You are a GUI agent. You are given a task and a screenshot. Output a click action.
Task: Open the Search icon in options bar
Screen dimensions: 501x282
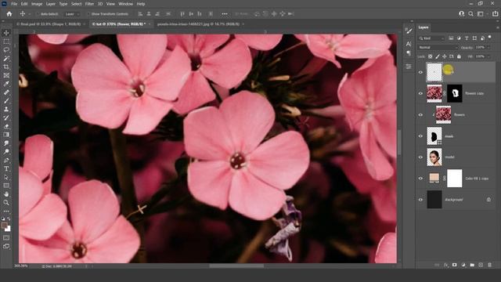pyautogui.click(x=470, y=14)
